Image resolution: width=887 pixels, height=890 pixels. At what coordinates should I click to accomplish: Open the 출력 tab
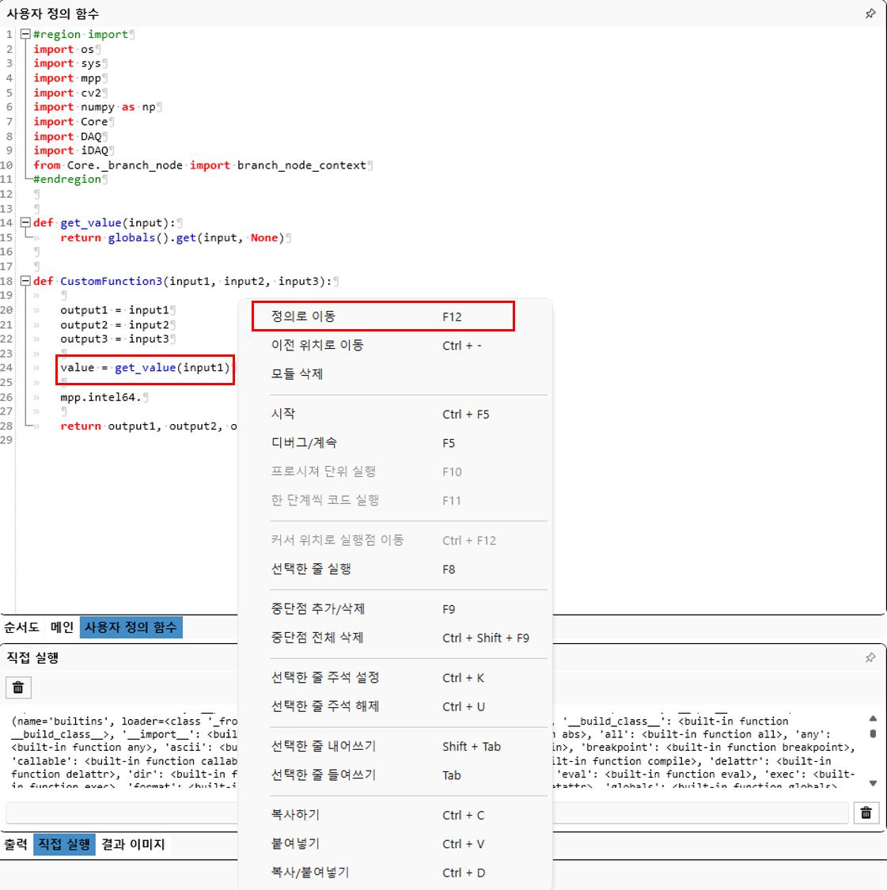point(16,844)
